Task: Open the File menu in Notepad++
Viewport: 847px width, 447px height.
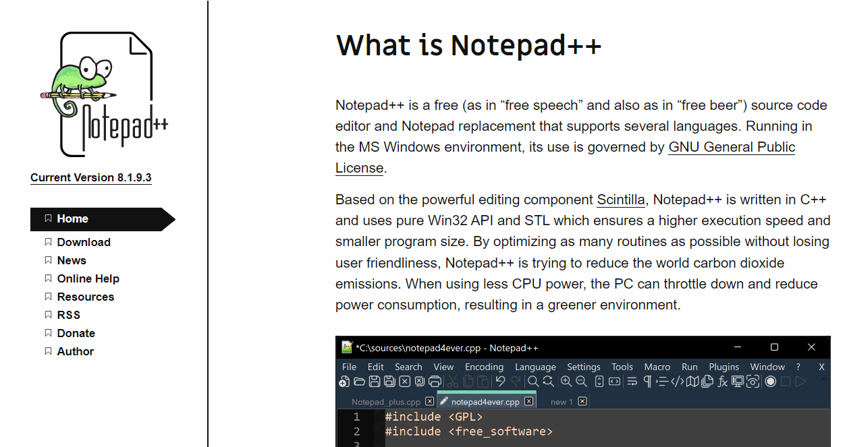Action: tap(349, 367)
